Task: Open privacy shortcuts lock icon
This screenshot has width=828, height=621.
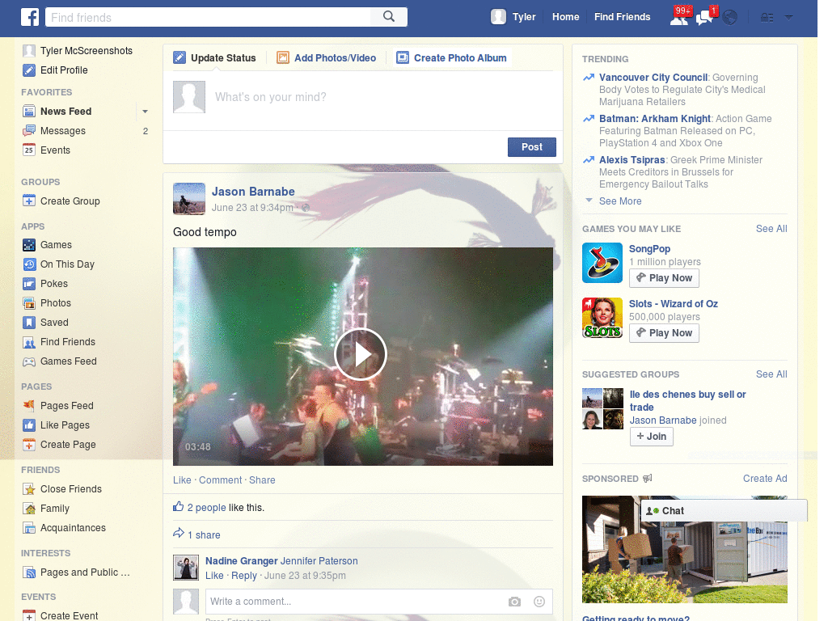Action: (766, 16)
